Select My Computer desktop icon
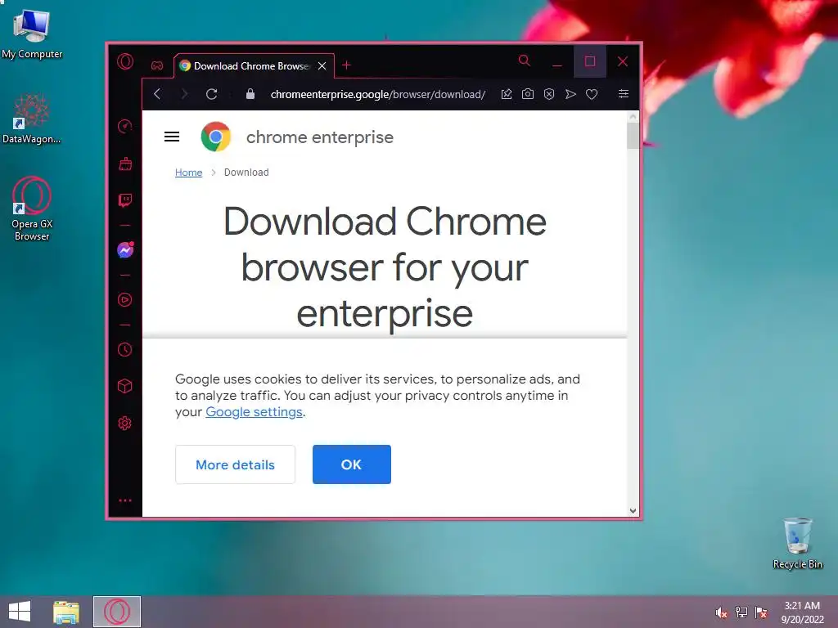838x628 pixels. pyautogui.click(x=32, y=33)
